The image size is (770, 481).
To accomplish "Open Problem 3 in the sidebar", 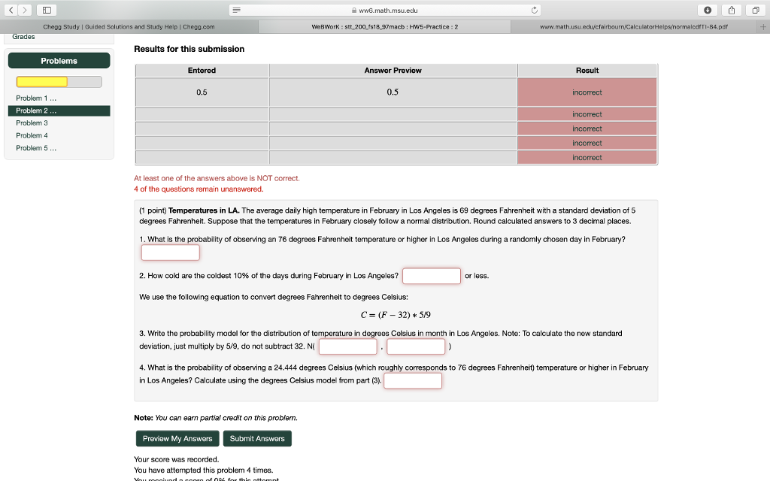I will coord(31,123).
